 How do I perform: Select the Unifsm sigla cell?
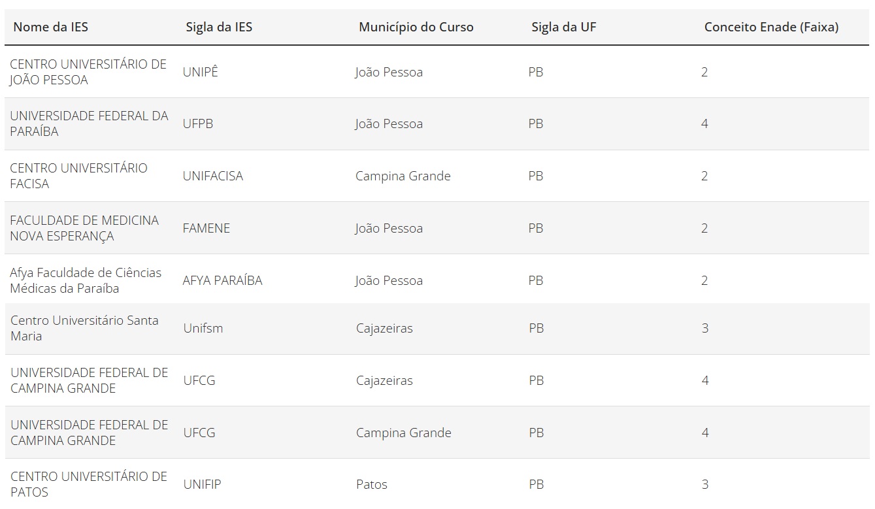(x=203, y=328)
